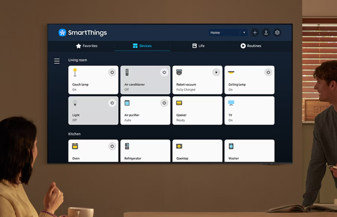Screen dimensions: 337x217
Task: Click the SmartThings title text
Action: pos(88,33)
